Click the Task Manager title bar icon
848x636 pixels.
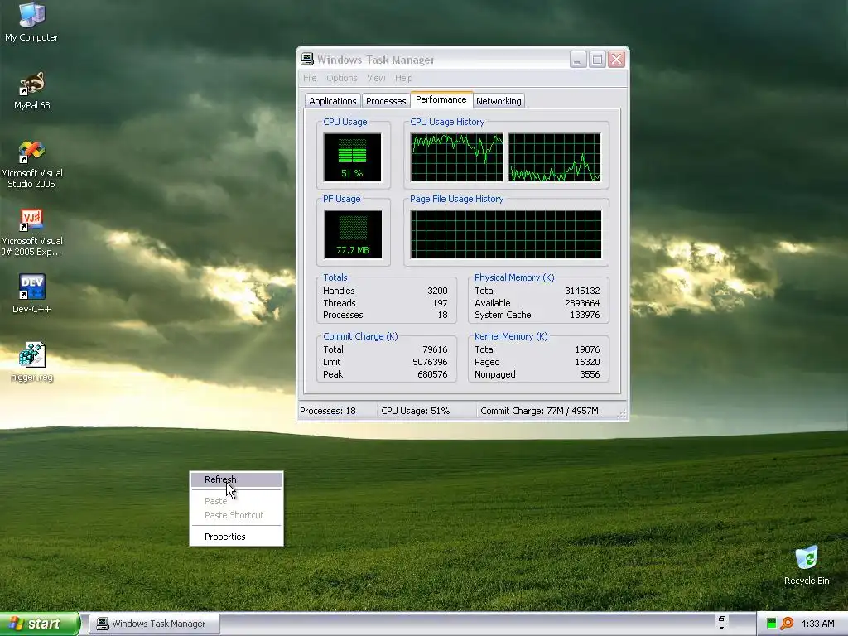click(307, 59)
